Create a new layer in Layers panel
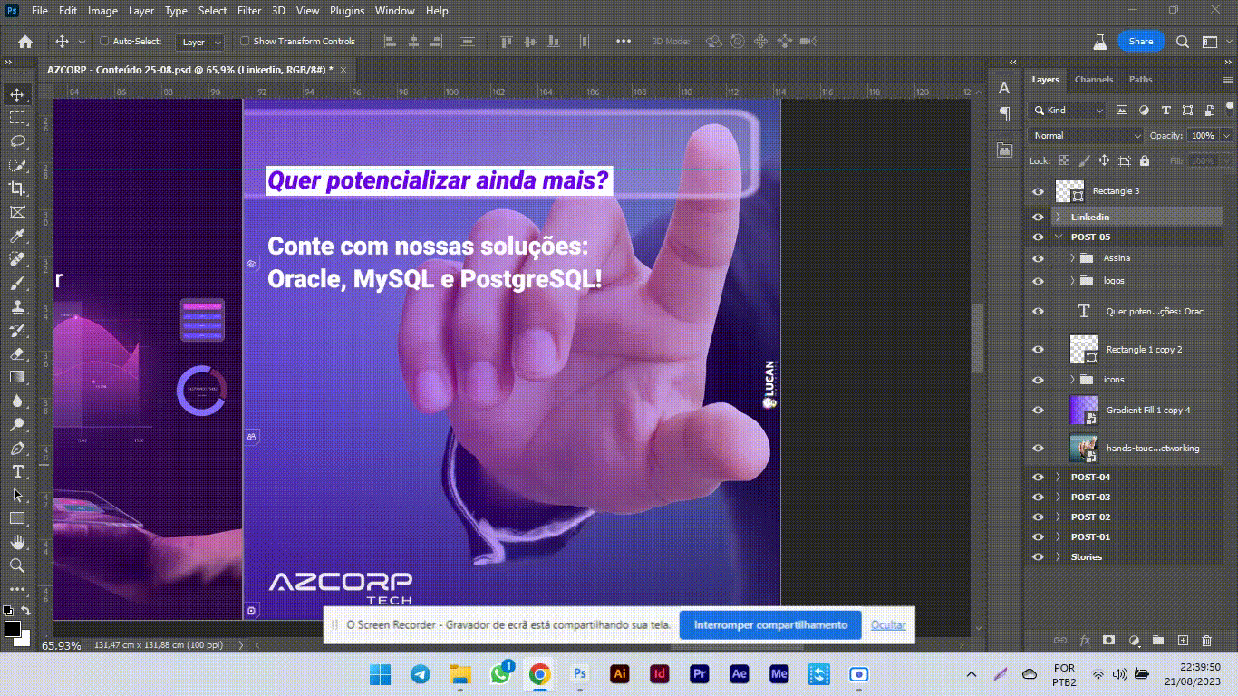 (1182, 640)
